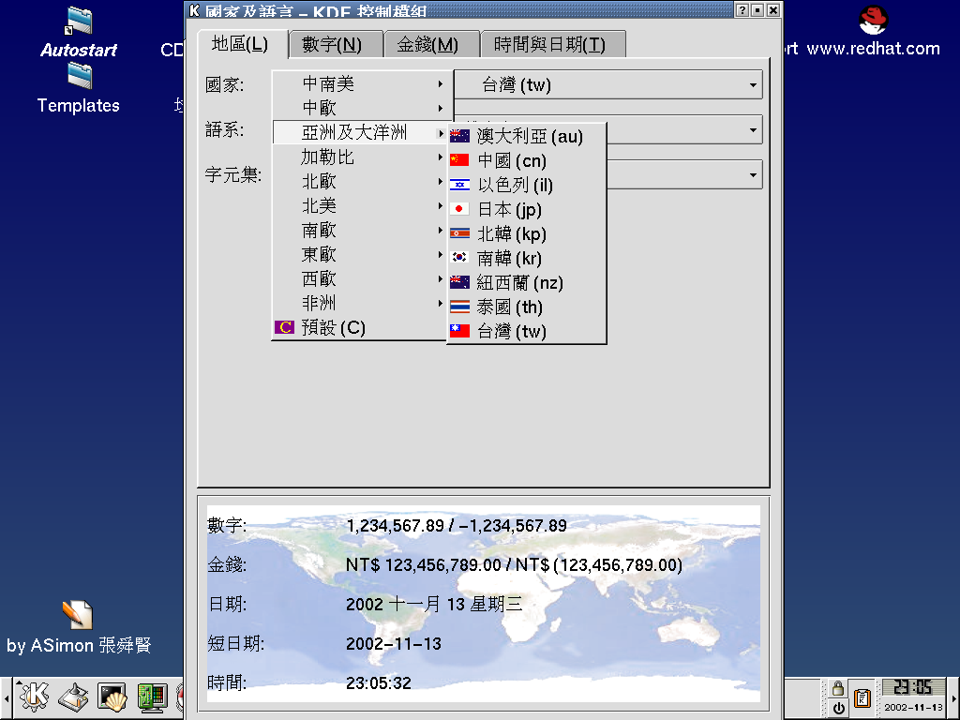Click the 字元集: label
Image resolution: width=960 pixels, height=720 pixels.
pyautogui.click(x=233, y=175)
